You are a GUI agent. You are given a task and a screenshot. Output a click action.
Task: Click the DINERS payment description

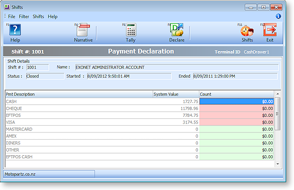tap(13, 143)
